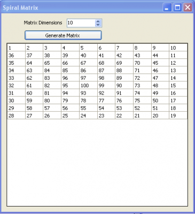Select the cell with value 17
The width and height of the screenshot is (195, 214).
(x=178, y=101)
